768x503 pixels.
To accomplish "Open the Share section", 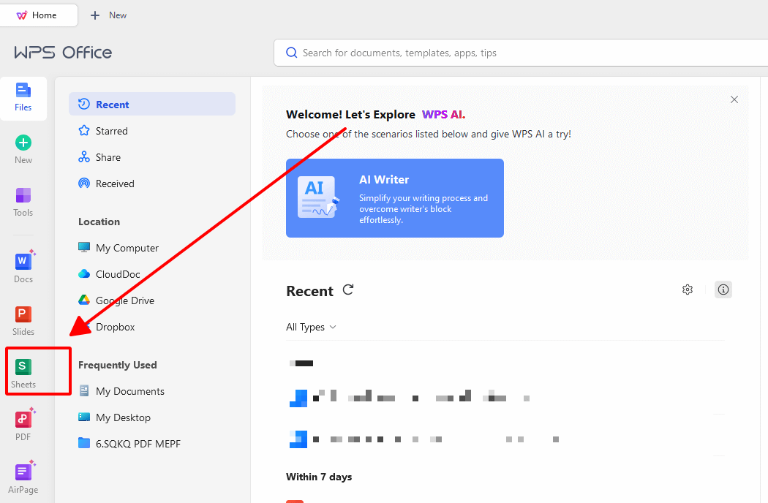I will (x=152, y=157).
